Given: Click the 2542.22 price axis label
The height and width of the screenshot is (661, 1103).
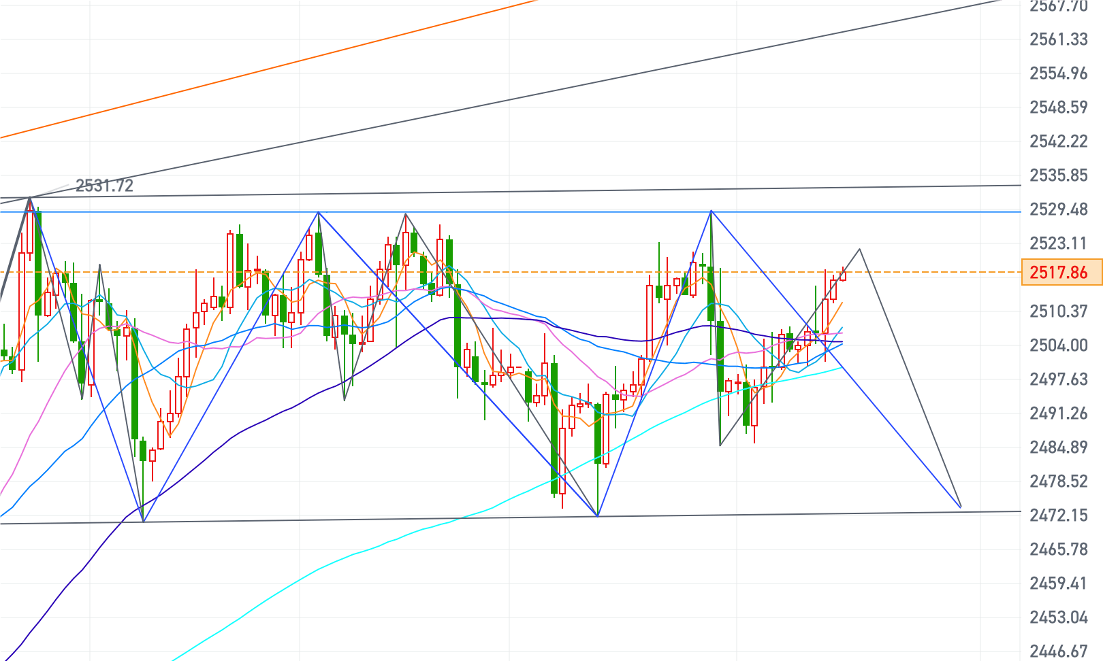Looking at the screenshot, I should (x=1059, y=141).
